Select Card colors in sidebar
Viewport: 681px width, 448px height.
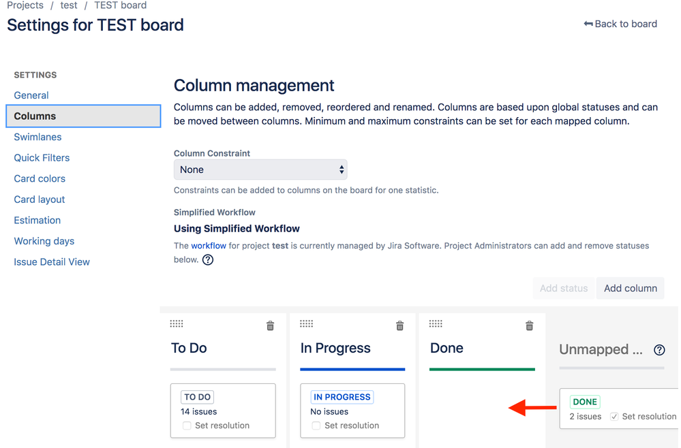click(40, 178)
